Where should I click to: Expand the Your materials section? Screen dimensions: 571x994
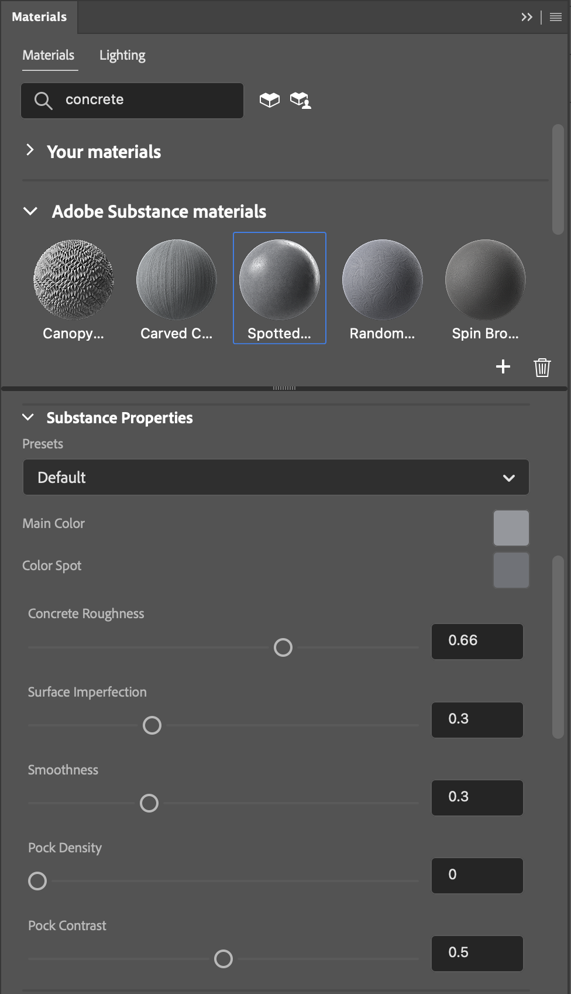point(30,150)
